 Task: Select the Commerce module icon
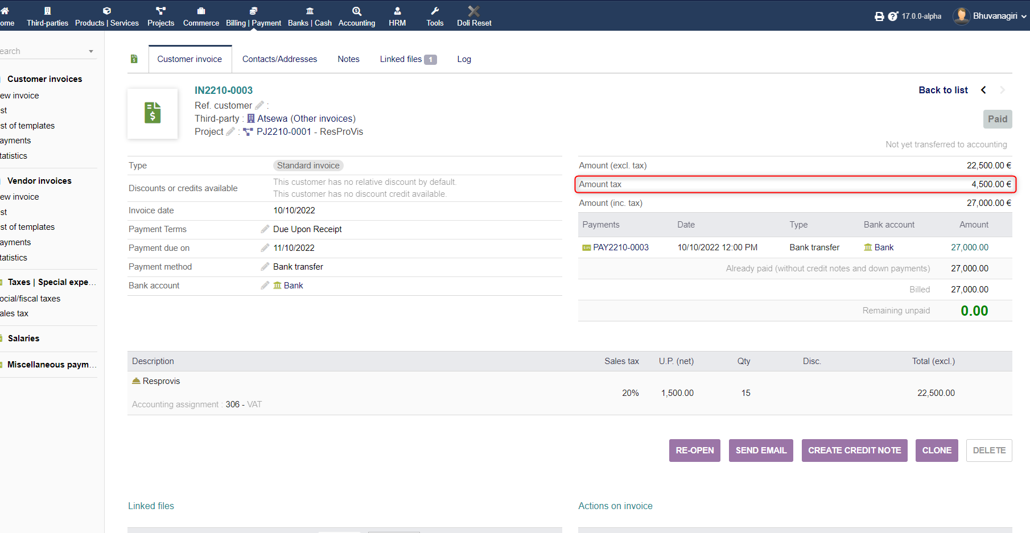click(201, 10)
